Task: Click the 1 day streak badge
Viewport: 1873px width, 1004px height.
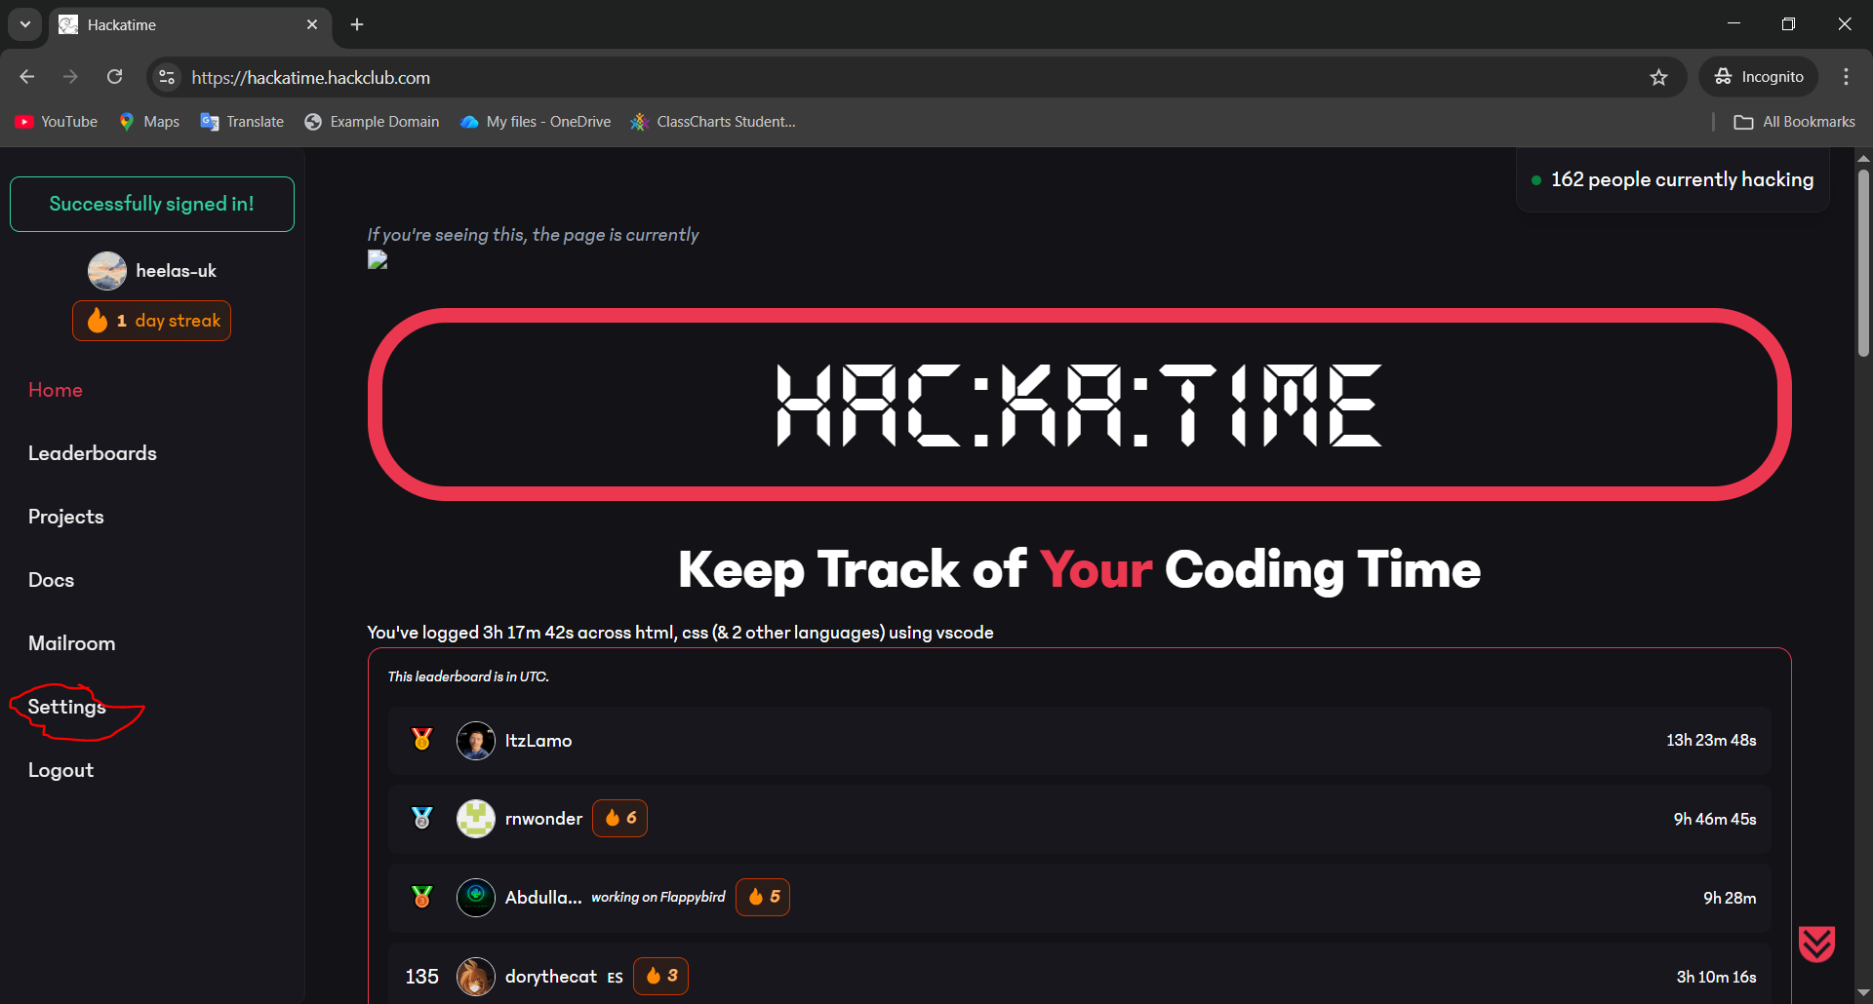Action: (x=151, y=320)
